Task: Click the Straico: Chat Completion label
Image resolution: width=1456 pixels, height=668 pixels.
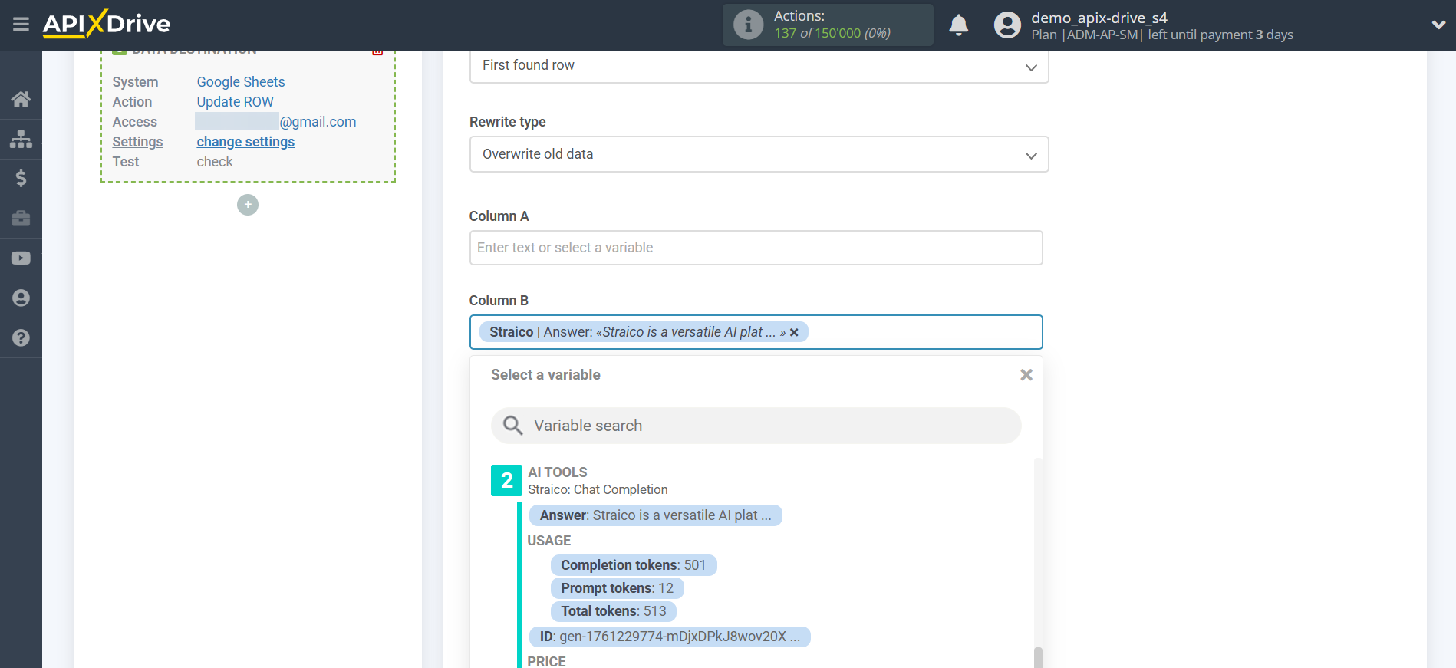Action: tap(598, 489)
